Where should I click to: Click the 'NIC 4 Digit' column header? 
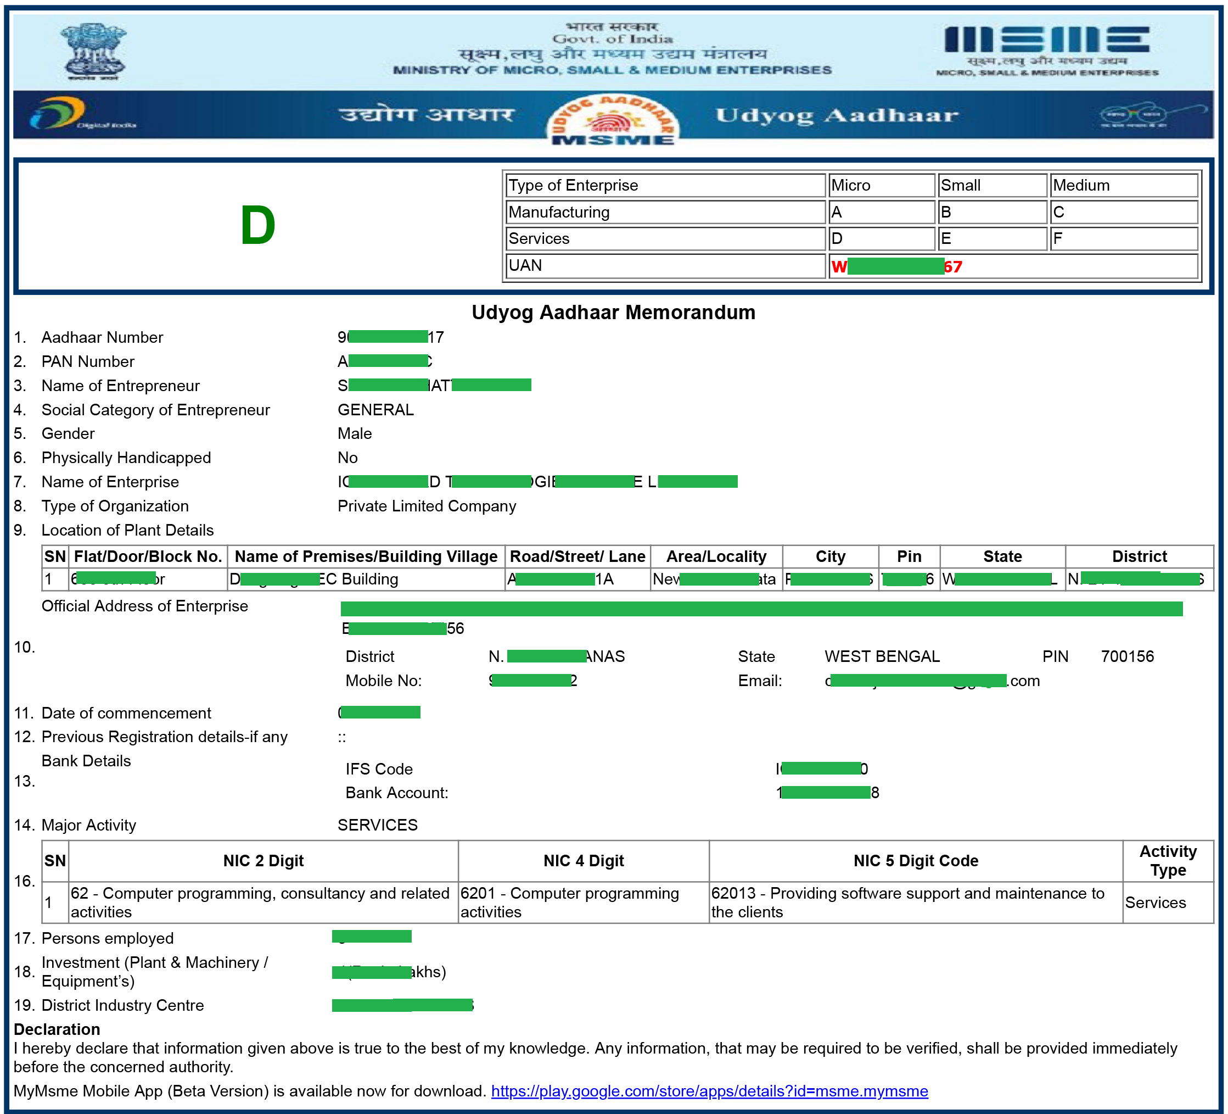pyautogui.click(x=584, y=860)
